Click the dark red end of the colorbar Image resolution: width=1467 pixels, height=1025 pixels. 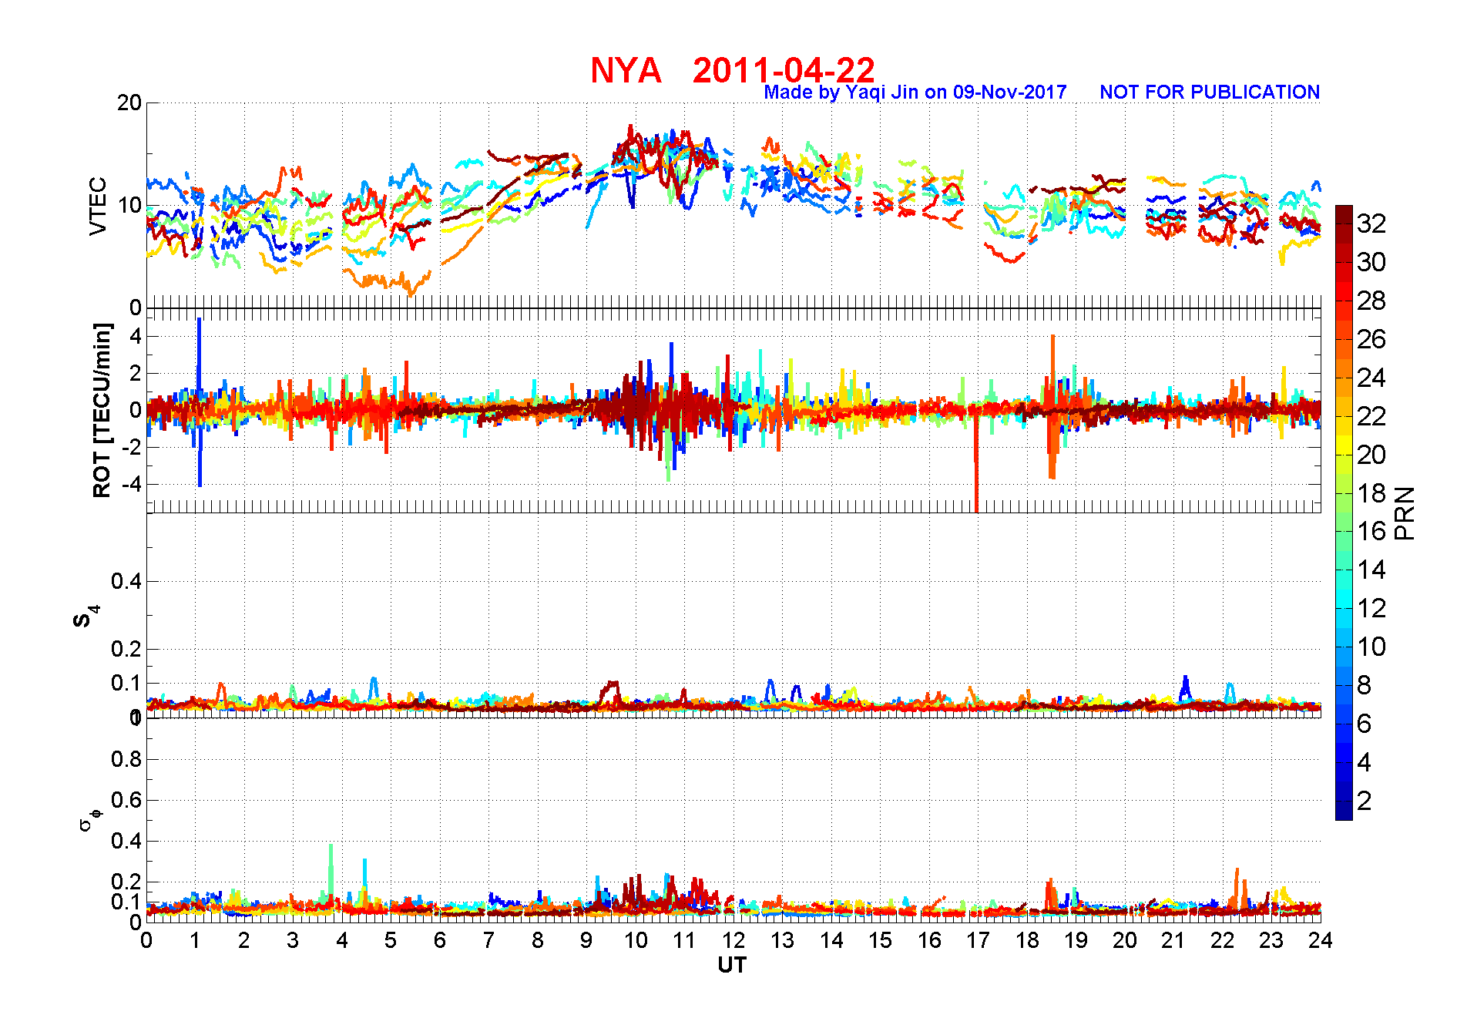(x=1344, y=215)
